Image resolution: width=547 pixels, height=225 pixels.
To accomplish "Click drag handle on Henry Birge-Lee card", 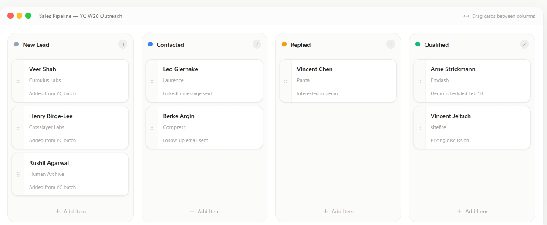I will [18, 128].
